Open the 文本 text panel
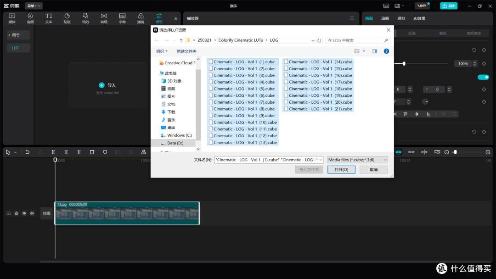 click(49, 18)
